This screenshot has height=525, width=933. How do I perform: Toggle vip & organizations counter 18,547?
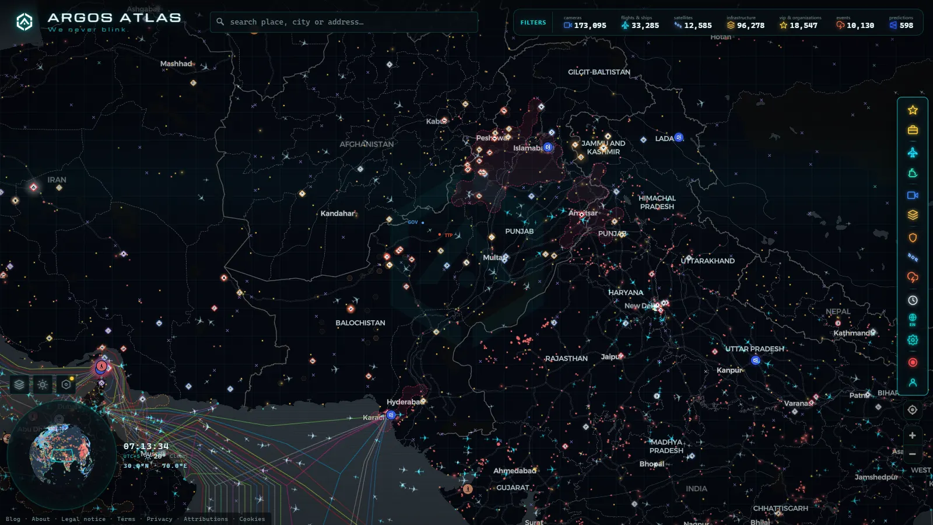[799, 23]
